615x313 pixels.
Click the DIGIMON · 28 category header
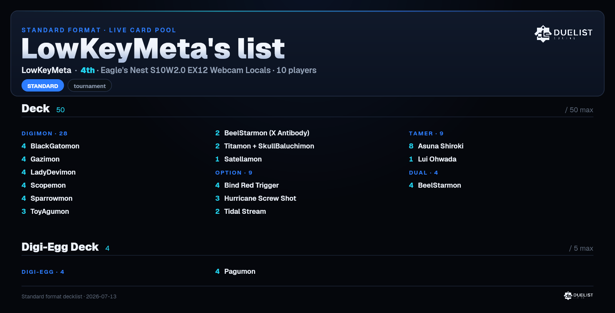[x=45, y=133]
